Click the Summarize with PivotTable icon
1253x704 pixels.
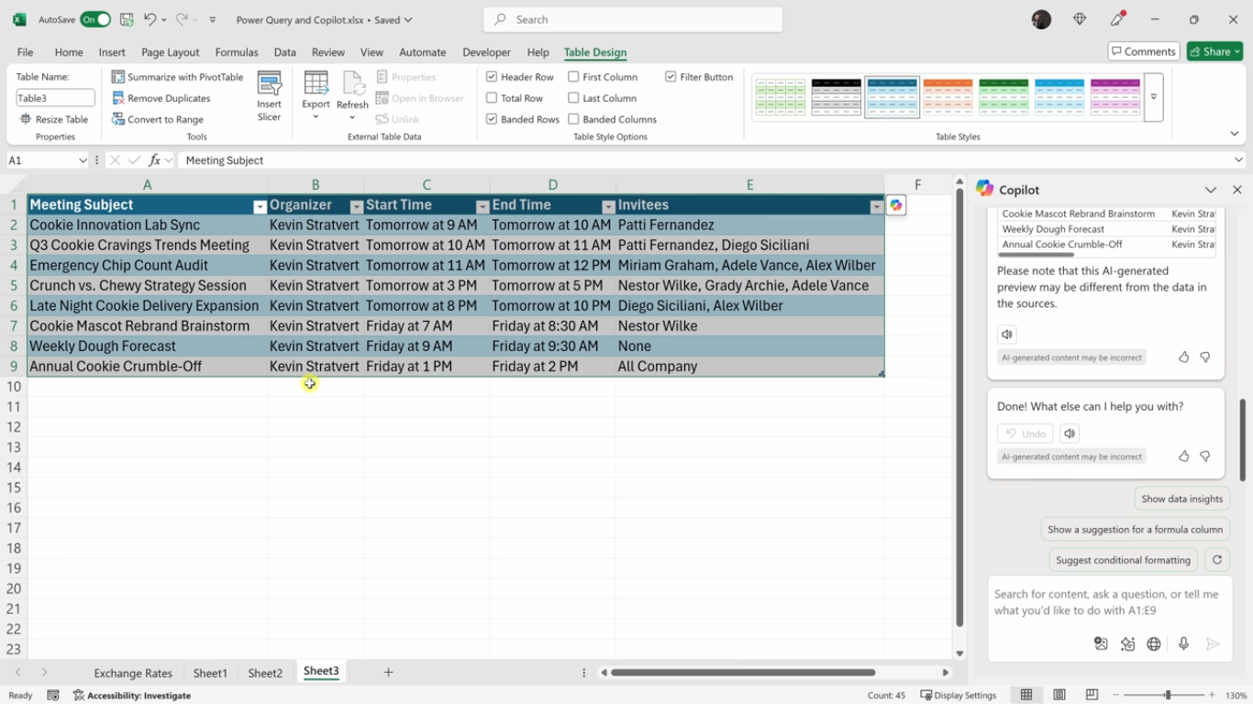(x=118, y=77)
